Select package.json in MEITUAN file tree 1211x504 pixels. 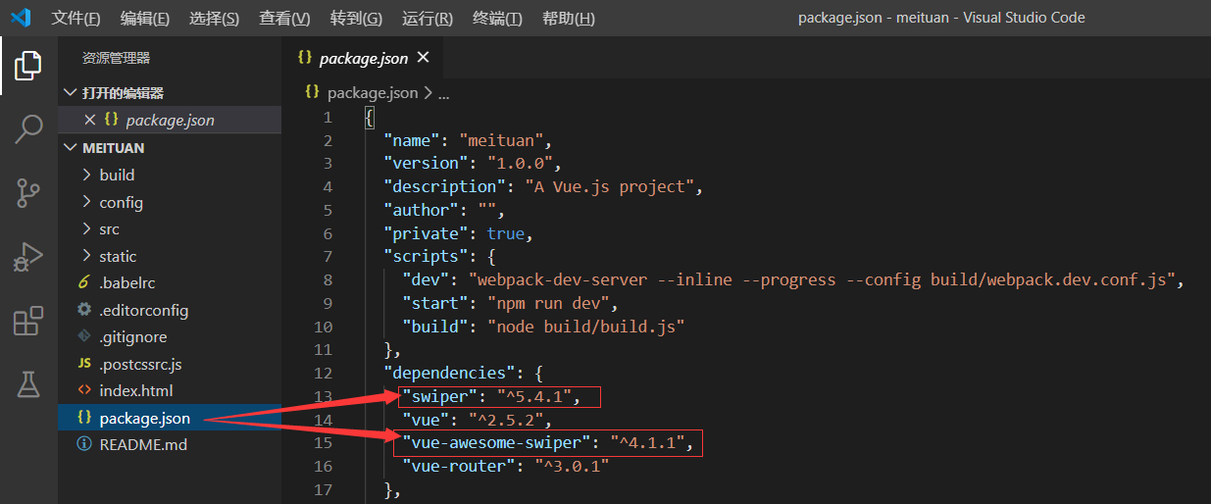coord(170,418)
